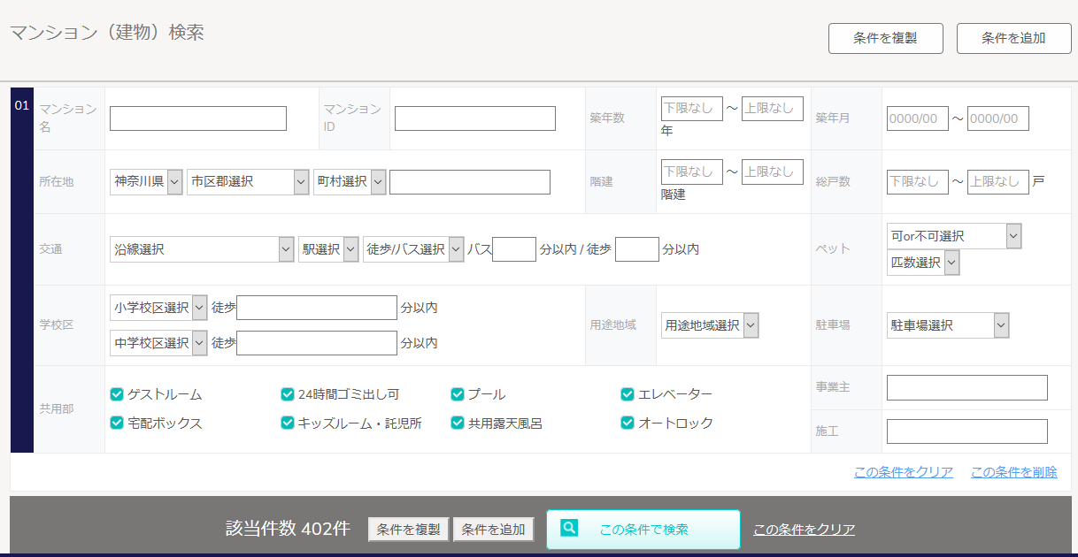The height and width of the screenshot is (557, 1078).
Task: Click the magnifier icon in the search button
Action: (569, 528)
